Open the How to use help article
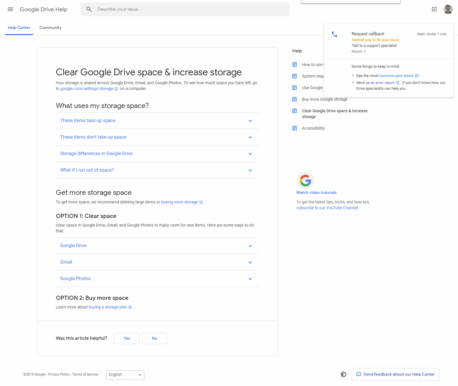 pos(313,65)
